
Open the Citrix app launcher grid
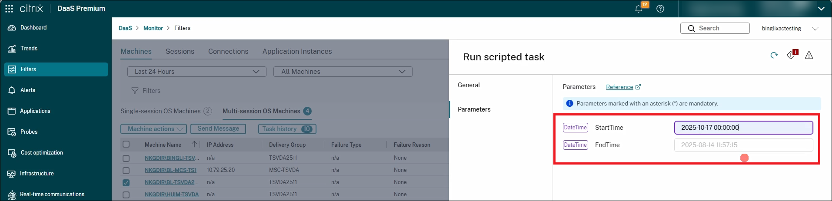pos(9,9)
